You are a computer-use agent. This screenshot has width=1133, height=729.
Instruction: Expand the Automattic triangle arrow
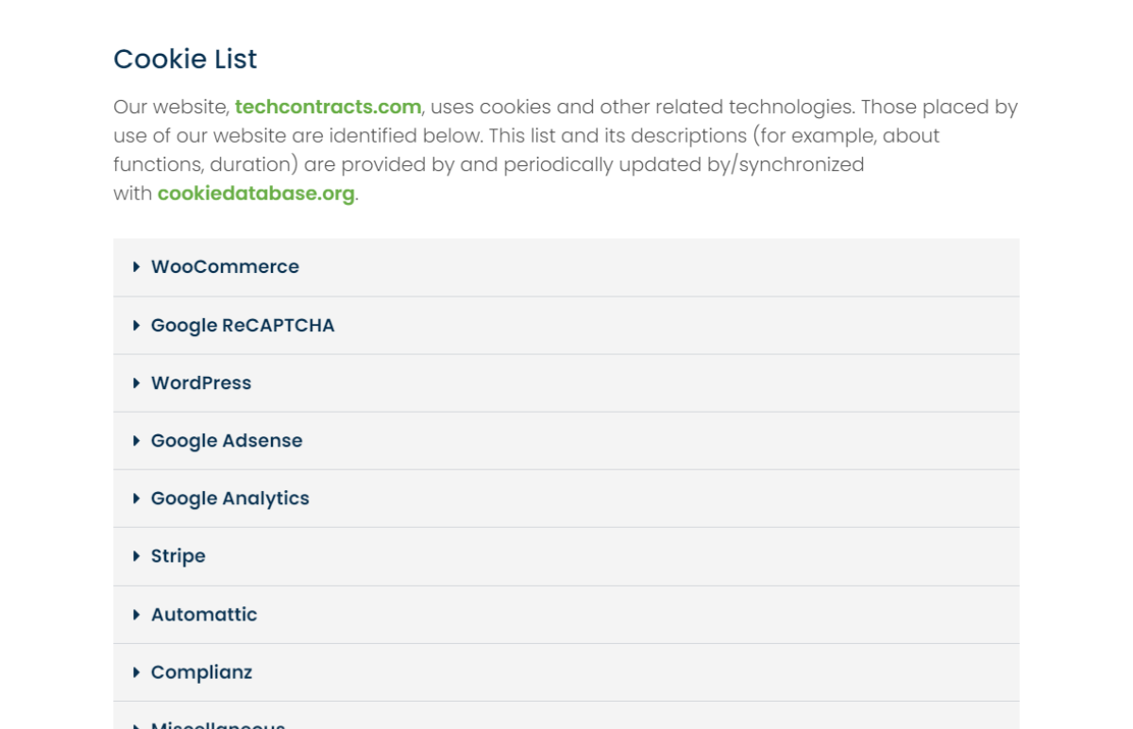[136, 614]
